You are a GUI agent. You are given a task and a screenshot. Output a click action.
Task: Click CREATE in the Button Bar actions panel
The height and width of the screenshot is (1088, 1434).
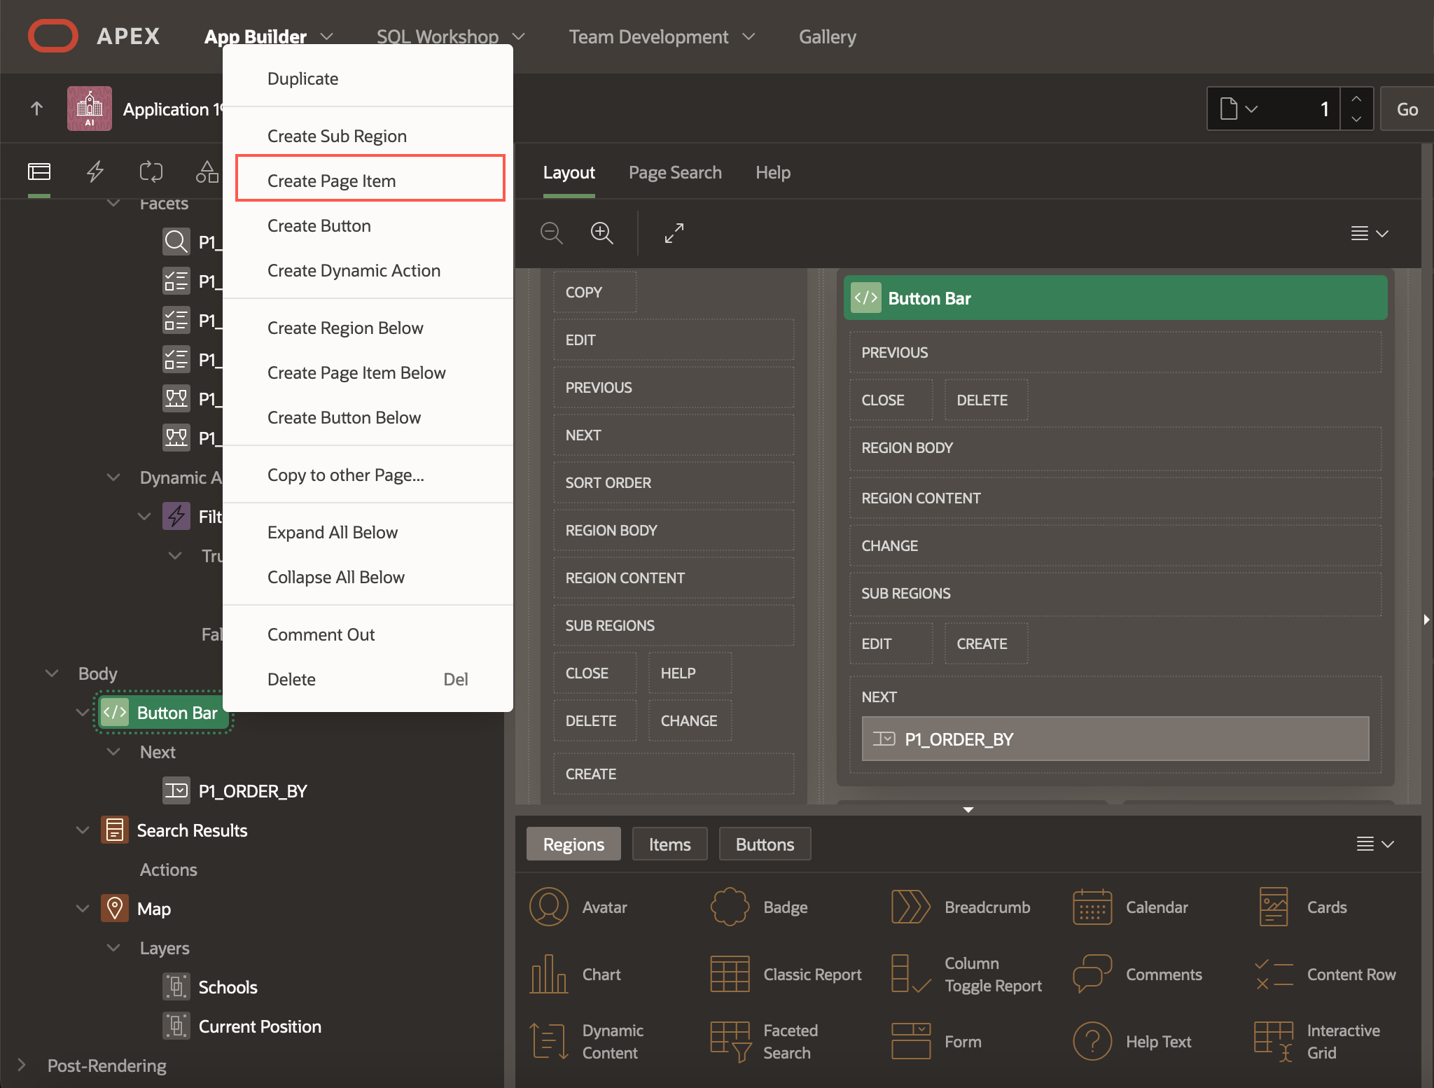pos(984,643)
